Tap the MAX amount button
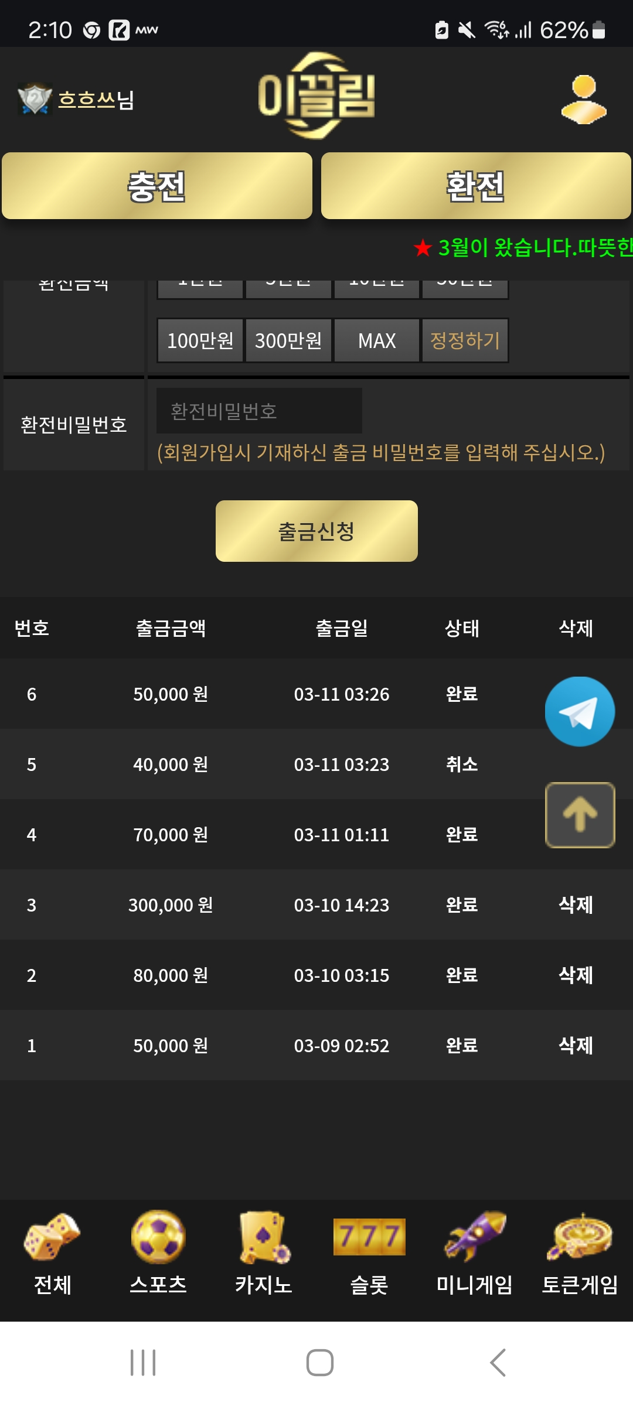Image resolution: width=633 pixels, height=1406 pixels. pyautogui.click(x=377, y=340)
